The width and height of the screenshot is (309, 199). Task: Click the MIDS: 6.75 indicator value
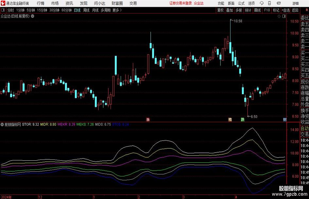click(x=103, y=124)
